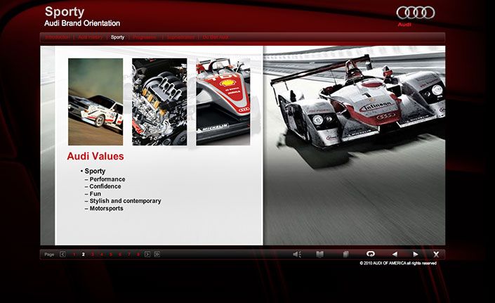Click the engine thumbnail image
The height and width of the screenshot is (303, 495).
159,102
